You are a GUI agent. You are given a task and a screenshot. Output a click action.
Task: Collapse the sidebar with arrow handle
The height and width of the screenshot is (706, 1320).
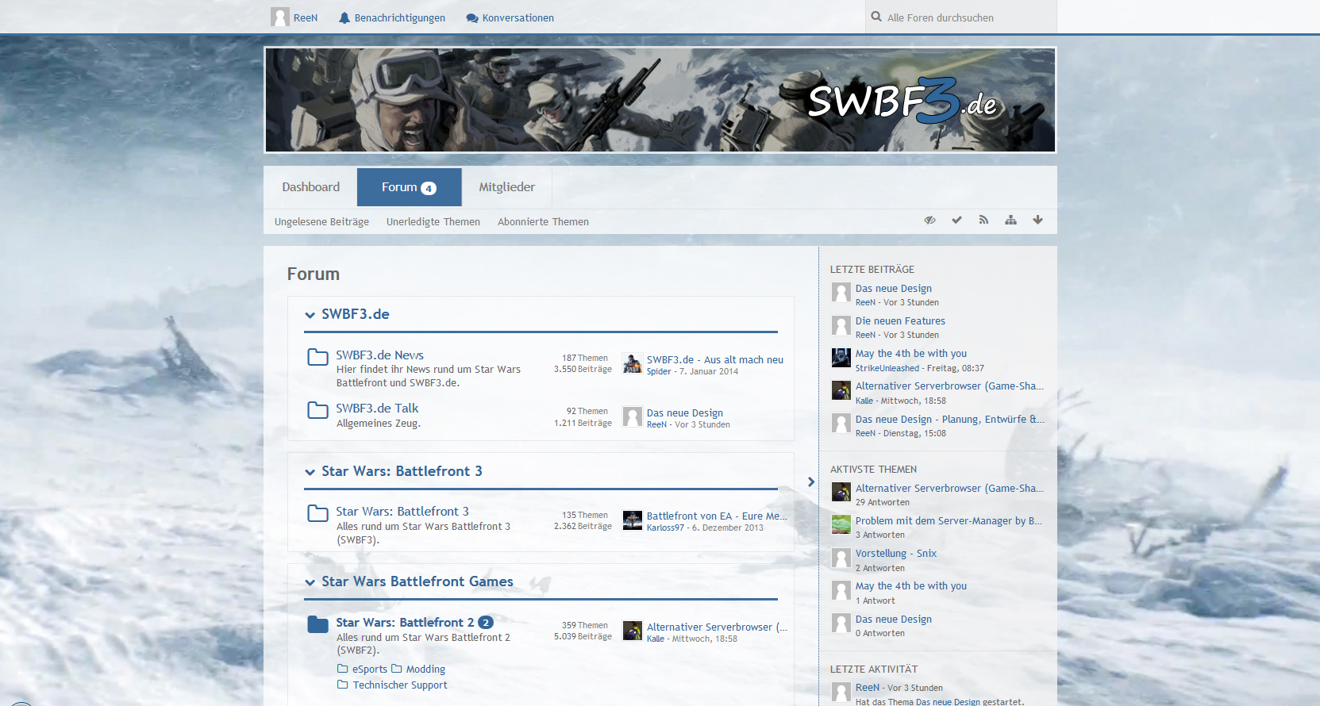click(x=810, y=482)
